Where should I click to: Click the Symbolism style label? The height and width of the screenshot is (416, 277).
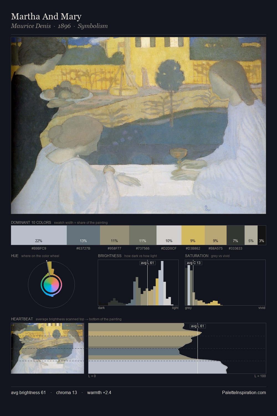93,26
